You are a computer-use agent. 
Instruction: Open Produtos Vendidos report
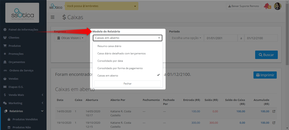tap(23, 119)
